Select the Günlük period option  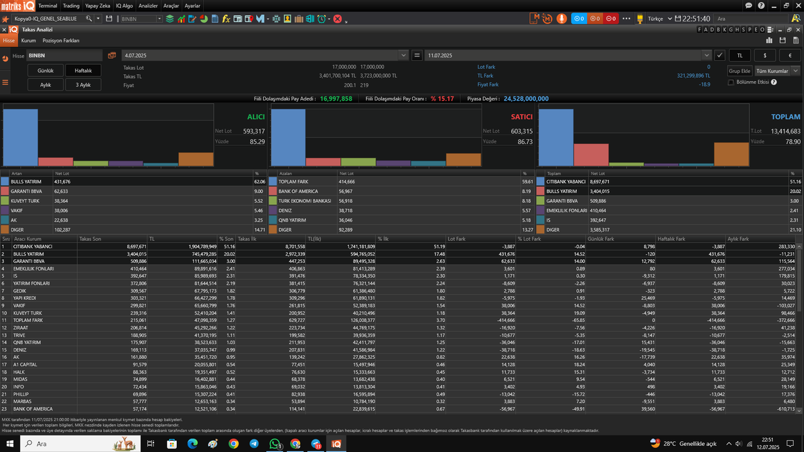[x=46, y=70]
